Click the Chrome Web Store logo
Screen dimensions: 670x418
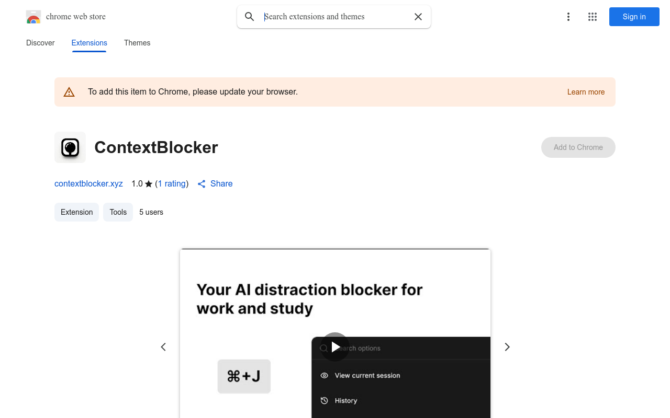tap(33, 17)
